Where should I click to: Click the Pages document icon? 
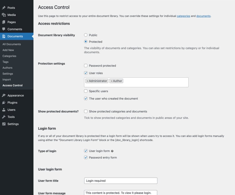(3, 22)
